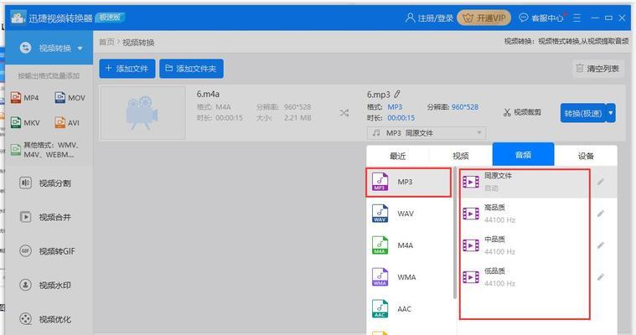Open the 视频裁剪 scissors tool

pos(522,112)
